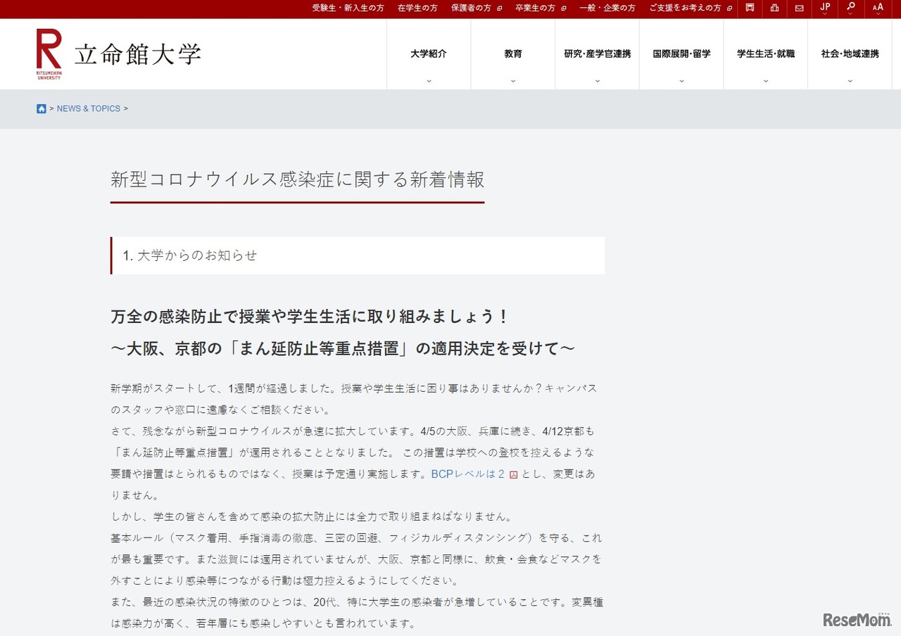Click the home icon in the breadcrumb
The image size is (901, 636).
click(42, 108)
